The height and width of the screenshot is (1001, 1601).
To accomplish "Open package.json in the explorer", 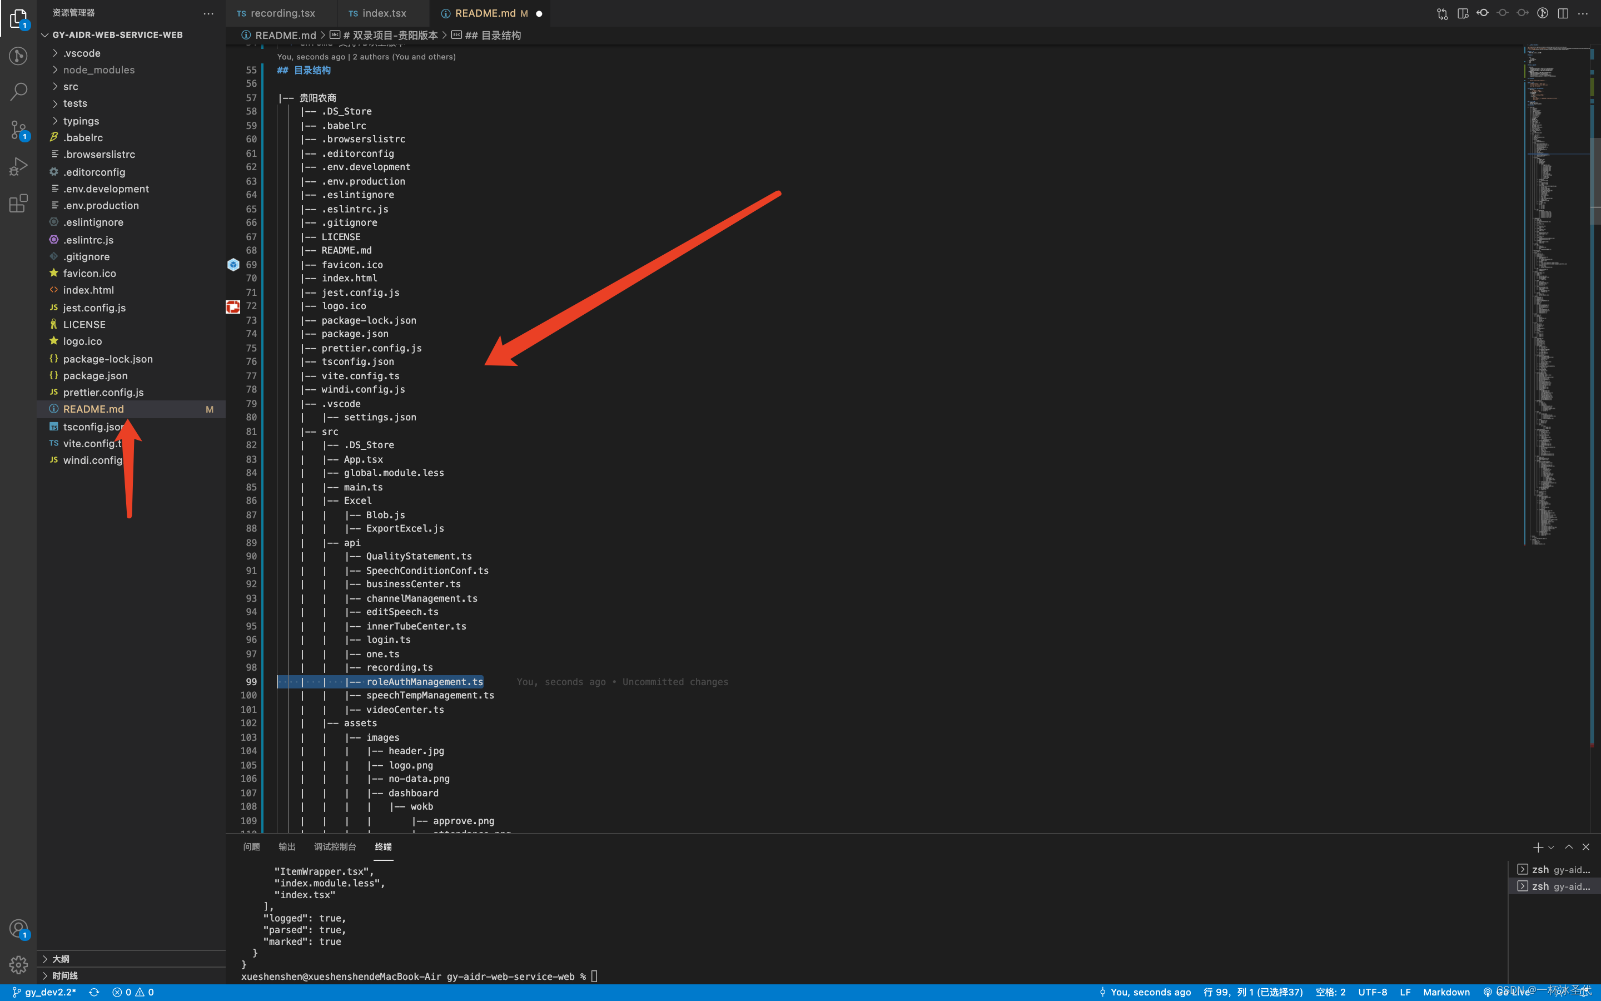I will pyautogui.click(x=95, y=375).
